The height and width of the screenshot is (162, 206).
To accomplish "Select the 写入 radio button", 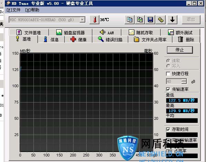I will 168,66.
